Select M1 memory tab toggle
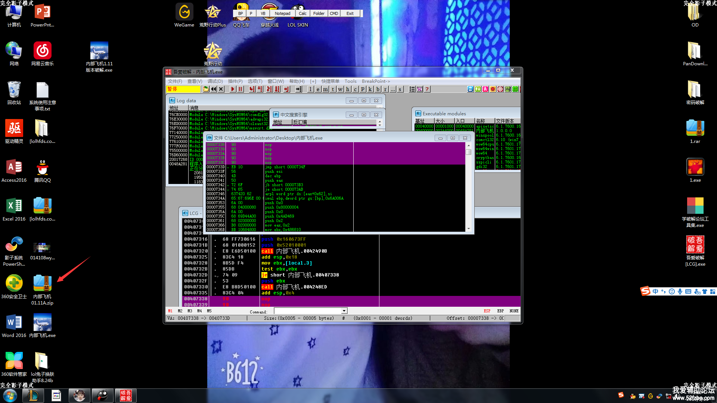The height and width of the screenshot is (403, 717). coord(170,311)
